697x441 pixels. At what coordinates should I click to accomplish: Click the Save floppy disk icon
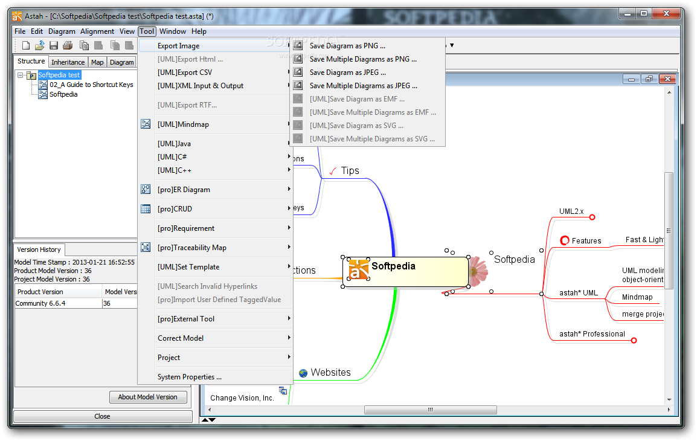click(54, 45)
